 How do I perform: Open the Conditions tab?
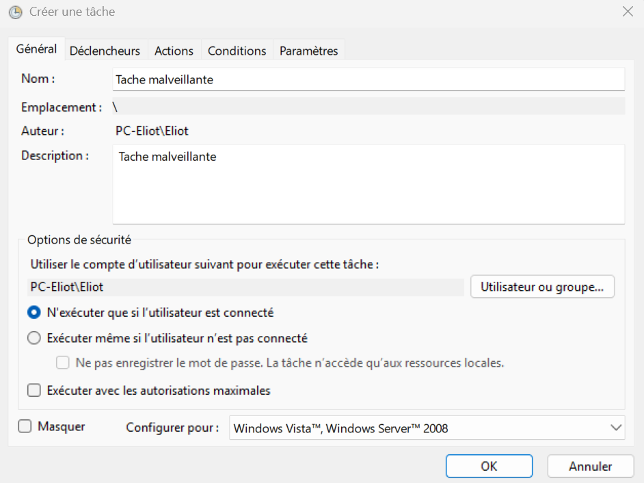coord(237,51)
